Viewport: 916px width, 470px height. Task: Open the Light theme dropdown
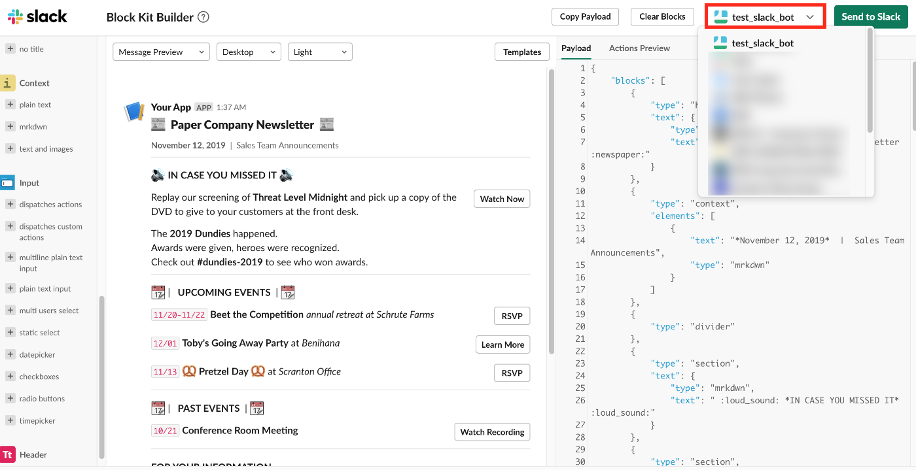pos(320,52)
